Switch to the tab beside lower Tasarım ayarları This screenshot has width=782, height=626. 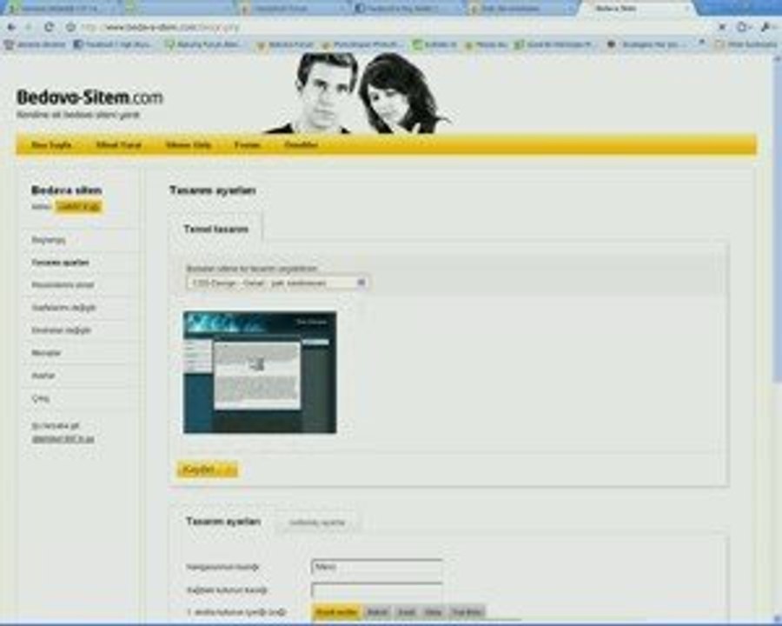coord(316,523)
